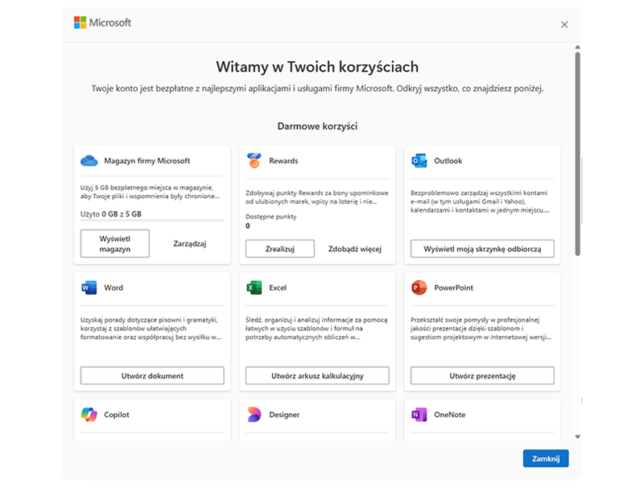Click the storage description about 5 GB bezpłatnego
644x488 pixels.
click(150, 192)
